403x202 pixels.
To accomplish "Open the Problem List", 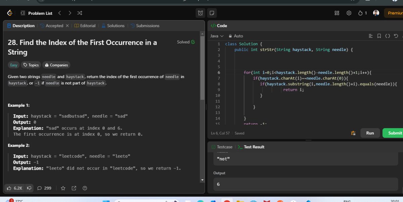I will 37,13.
